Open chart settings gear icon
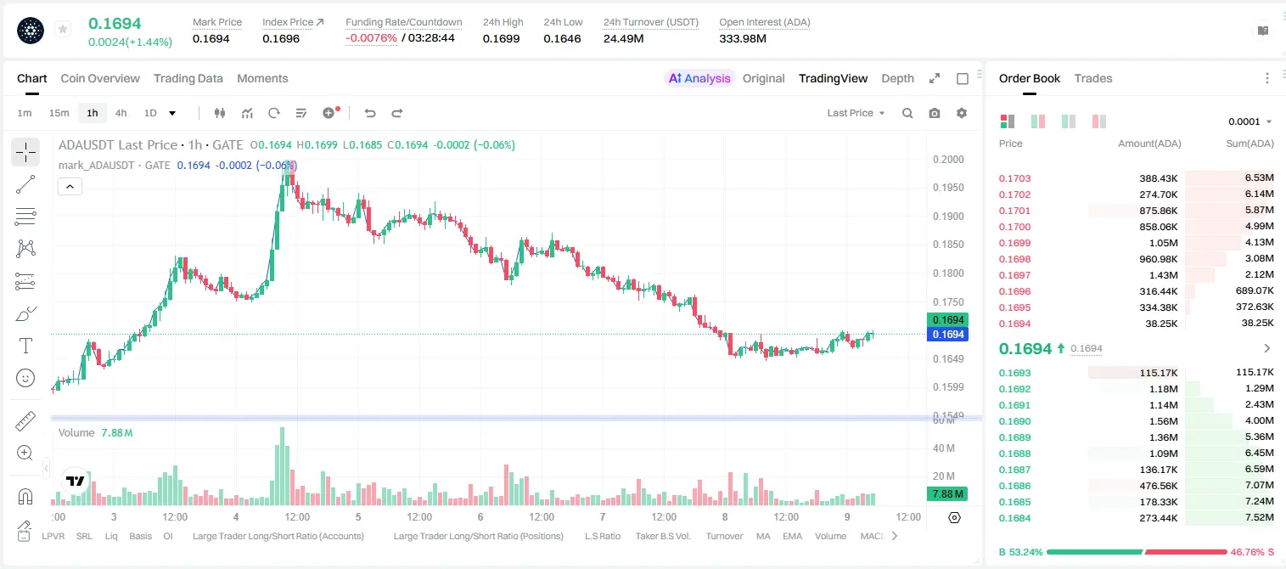Viewport: 1286px width, 569px height. [x=962, y=113]
